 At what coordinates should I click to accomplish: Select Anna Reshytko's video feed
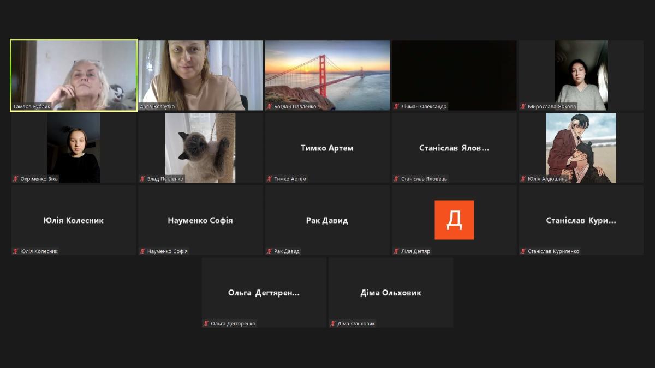[200, 75]
